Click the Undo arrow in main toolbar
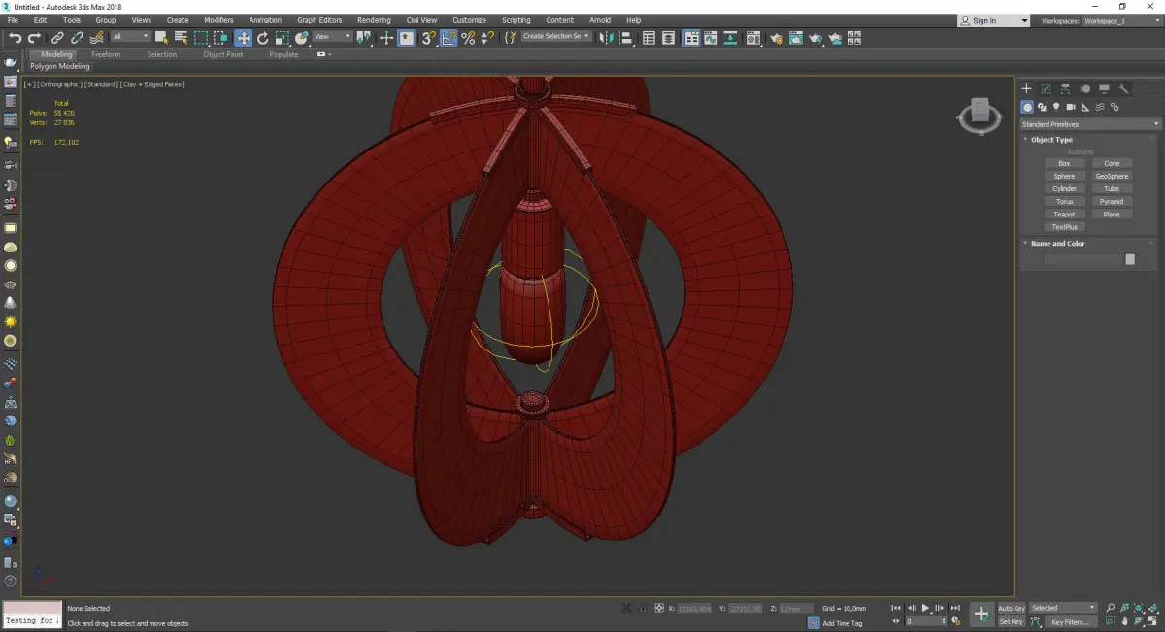Viewport: 1165px width, 632px height. point(15,38)
